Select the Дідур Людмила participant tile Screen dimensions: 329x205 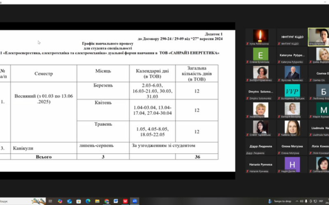click(261, 146)
